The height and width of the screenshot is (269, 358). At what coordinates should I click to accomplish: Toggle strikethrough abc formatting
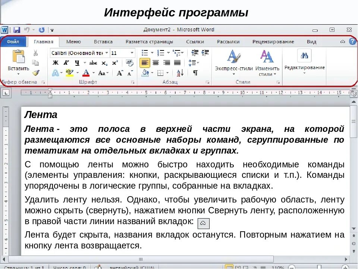click(x=93, y=63)
